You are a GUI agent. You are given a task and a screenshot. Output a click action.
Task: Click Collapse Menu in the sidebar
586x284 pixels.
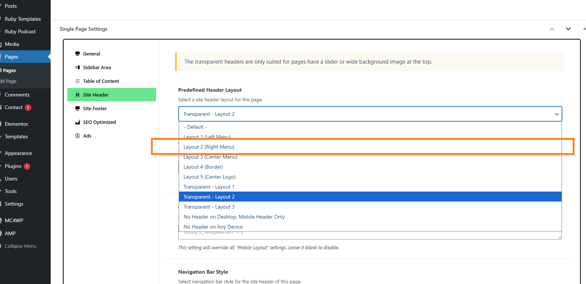coord(20,246)
